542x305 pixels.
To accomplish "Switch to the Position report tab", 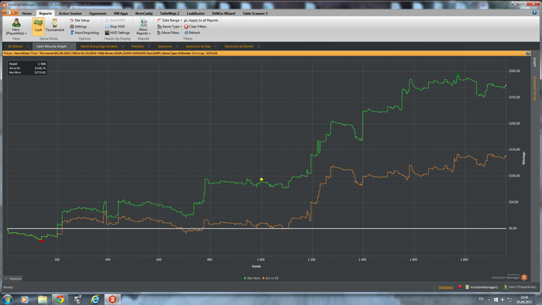I will pyautogui.click(x=138, y=46).
